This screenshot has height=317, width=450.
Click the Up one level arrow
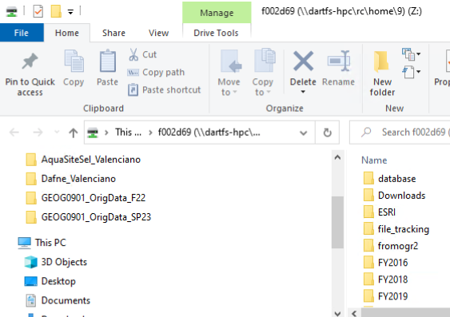click(74, 133)
